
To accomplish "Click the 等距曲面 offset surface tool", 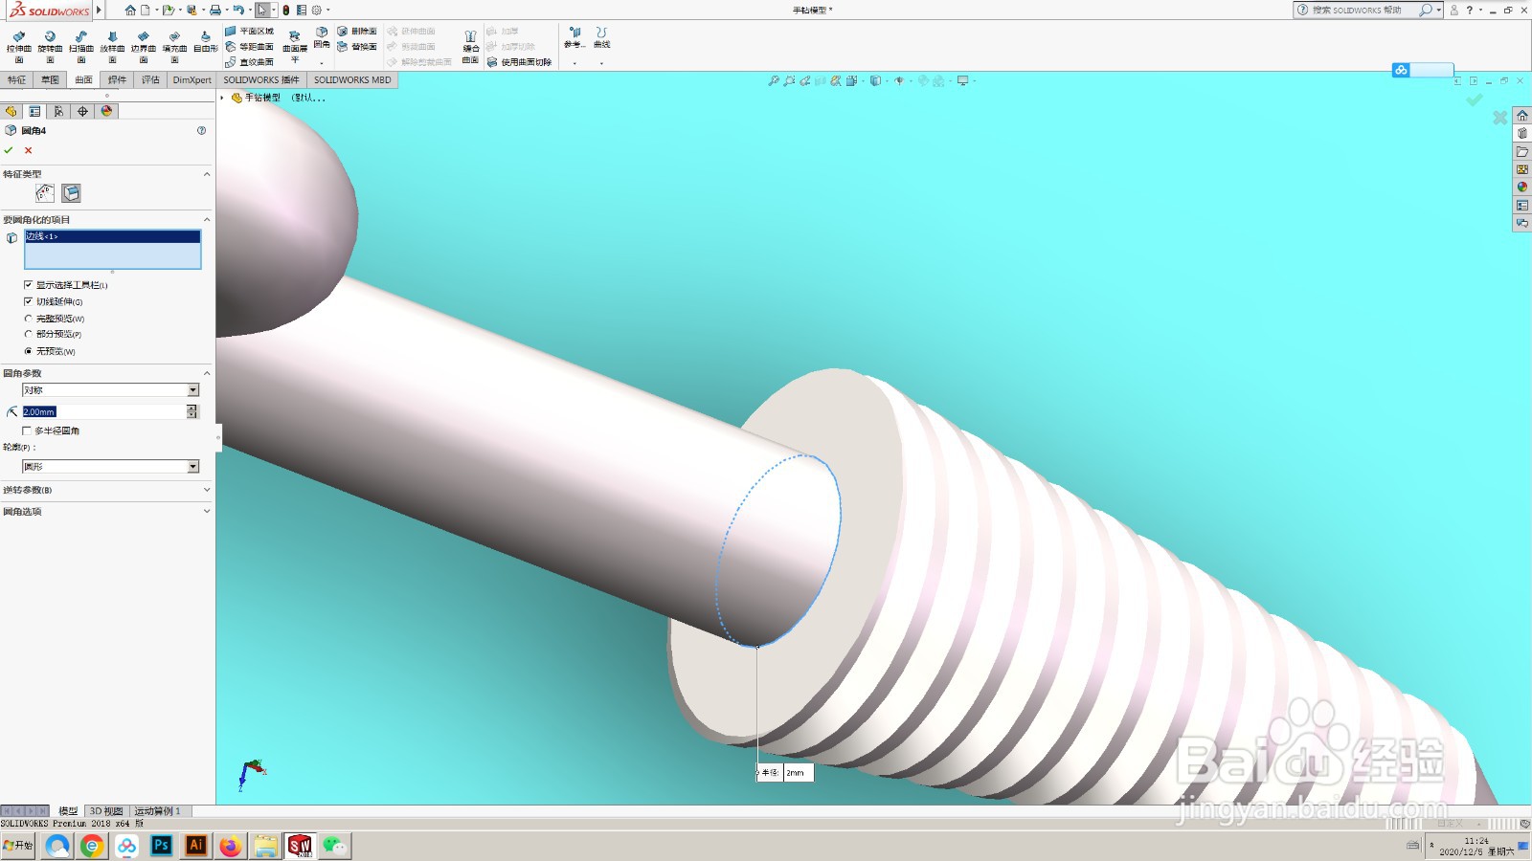I will tap(249, 47).
